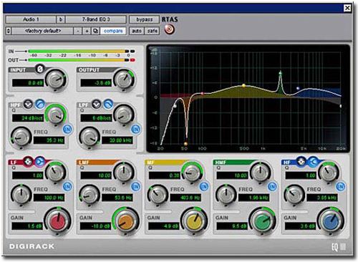
Task: Open the settings menu arrows button
Action: (x=9, y=31)
